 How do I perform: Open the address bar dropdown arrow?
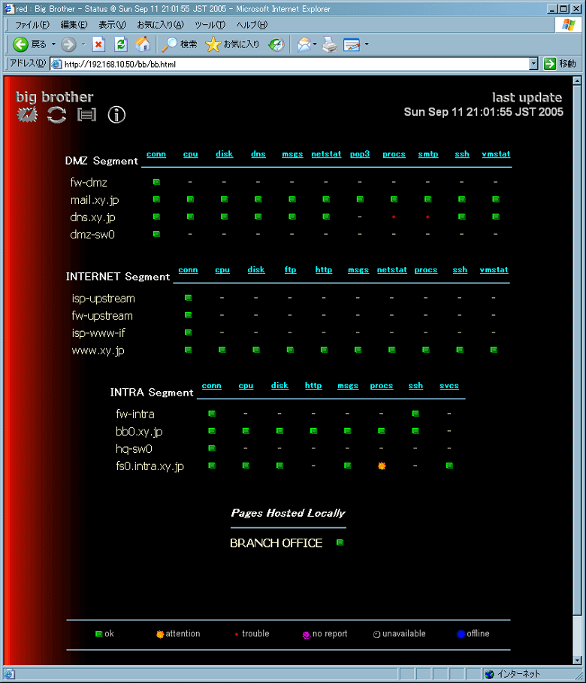pyautogui.click(x=534, y=64)
